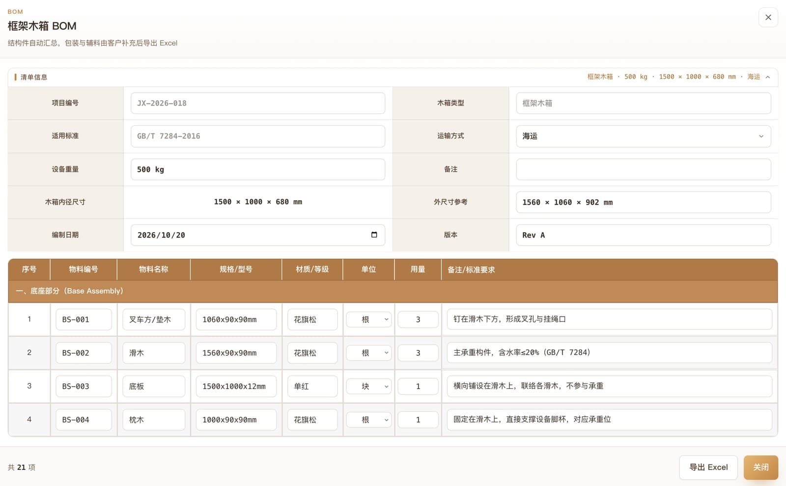
Task: Edit the 花旗松 grade field for BS-004
Action: 312,420
